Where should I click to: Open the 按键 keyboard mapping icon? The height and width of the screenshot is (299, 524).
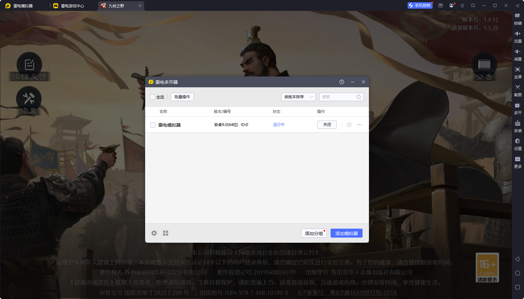[x=517, y=16]
